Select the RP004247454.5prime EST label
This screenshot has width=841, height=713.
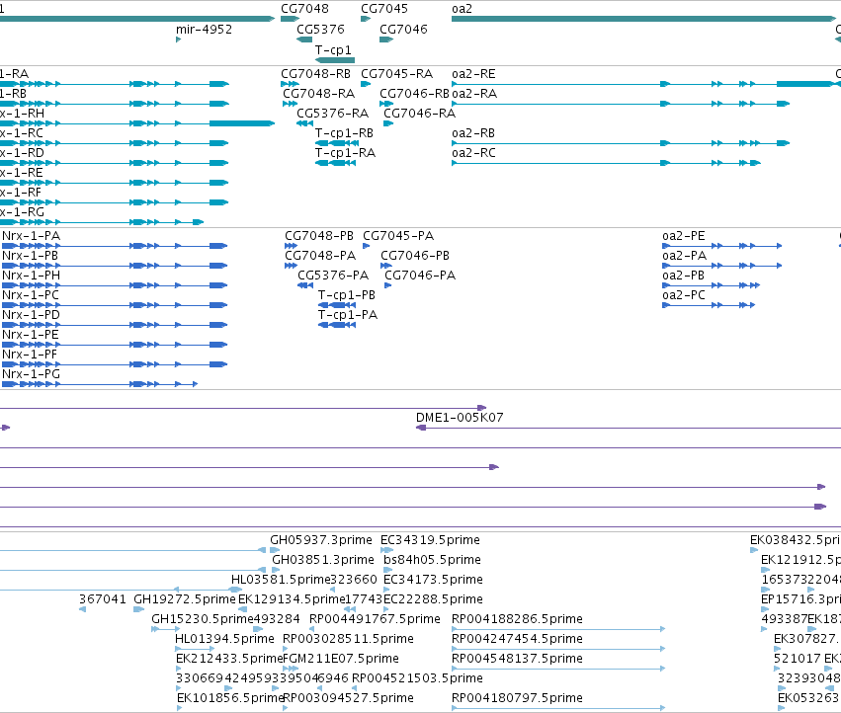517,639
